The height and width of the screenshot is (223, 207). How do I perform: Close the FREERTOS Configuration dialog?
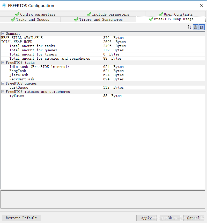(x=201, y=5)
